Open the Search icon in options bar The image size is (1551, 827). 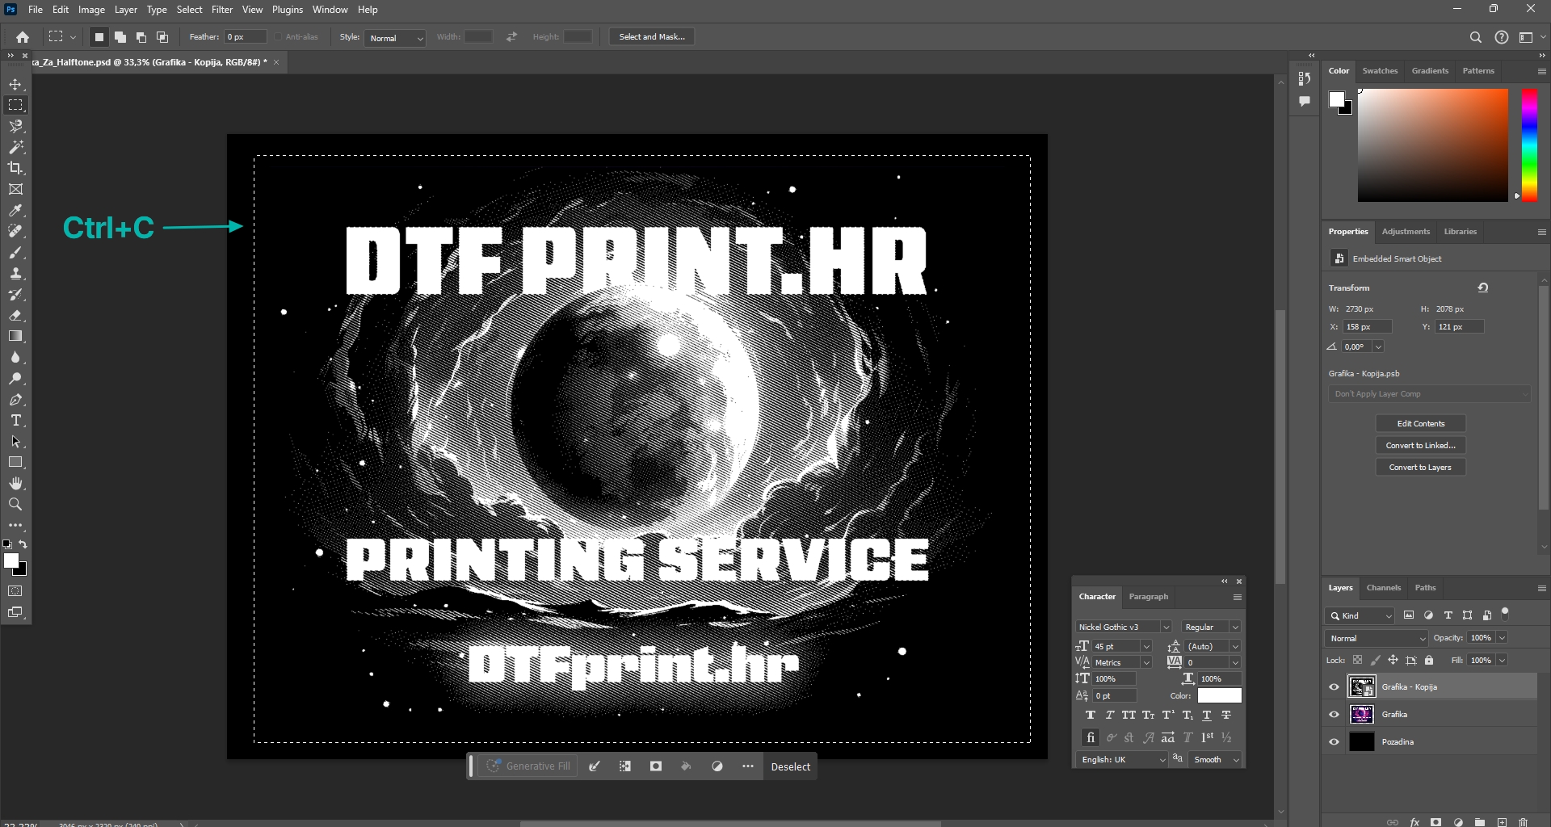(1475, 37)
